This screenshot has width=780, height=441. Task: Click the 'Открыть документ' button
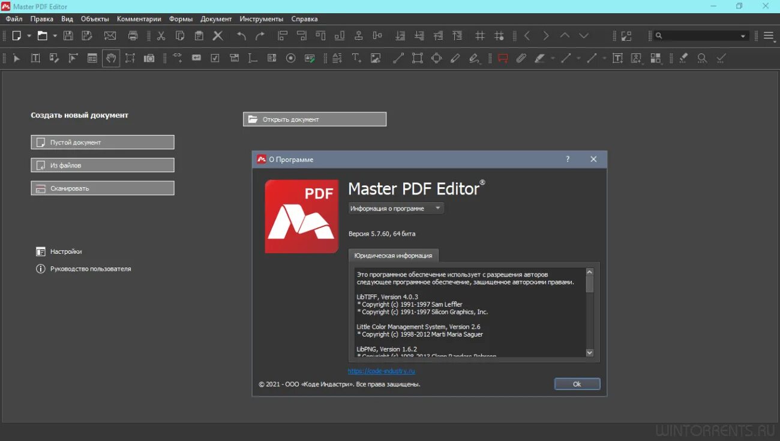(x=314, y=119)
